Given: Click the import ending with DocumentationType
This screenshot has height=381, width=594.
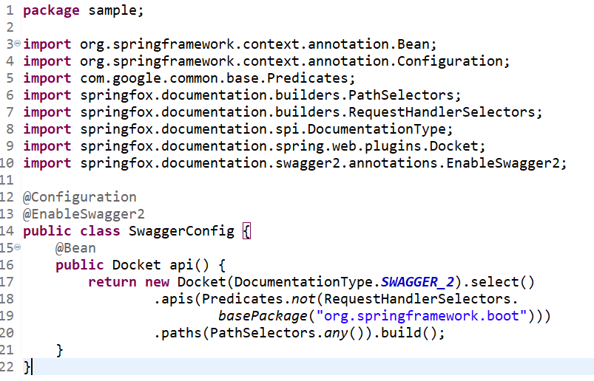Looking at the screenshot, I should pyautogui.click(x=238, y=129).
